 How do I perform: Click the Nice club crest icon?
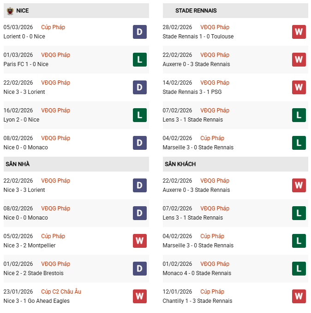tap(10, 11)
